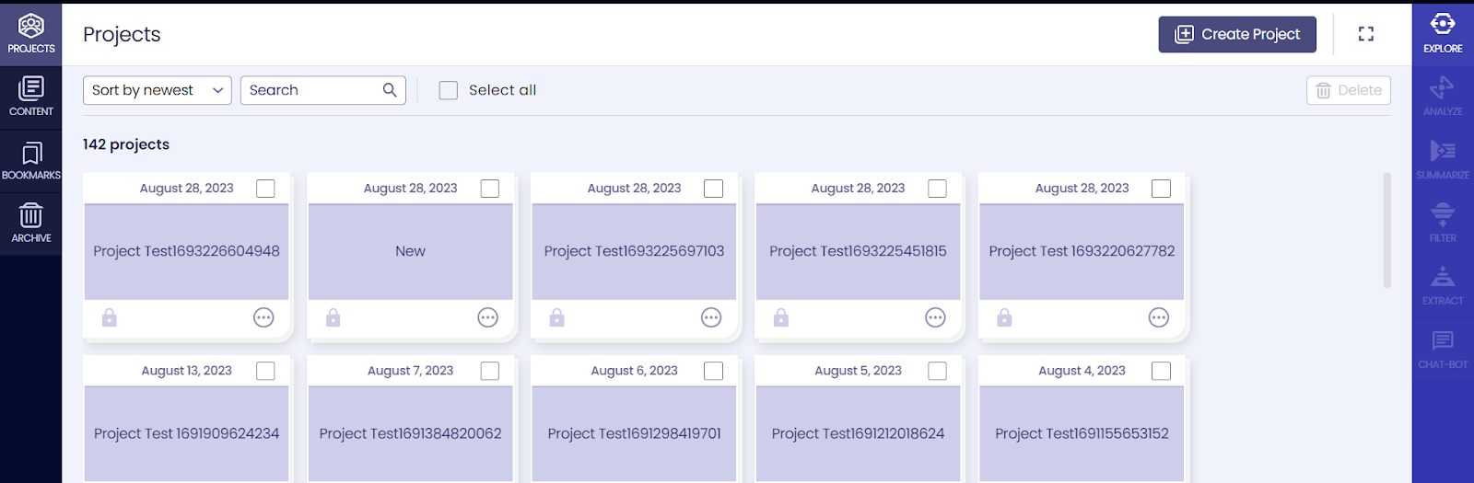
Task: Expand options menu for Project Test 1693220627782
Action: tap(1159, 318)
